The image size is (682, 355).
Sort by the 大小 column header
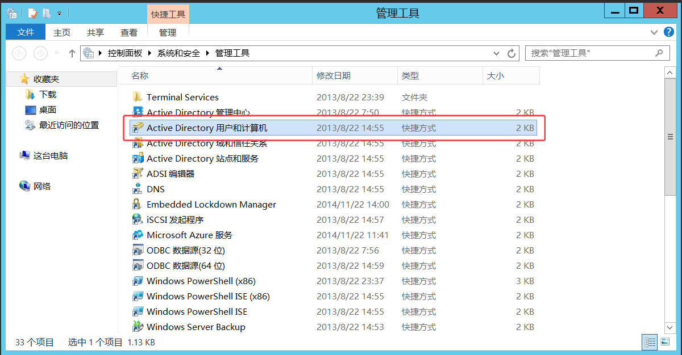(511, 75)
